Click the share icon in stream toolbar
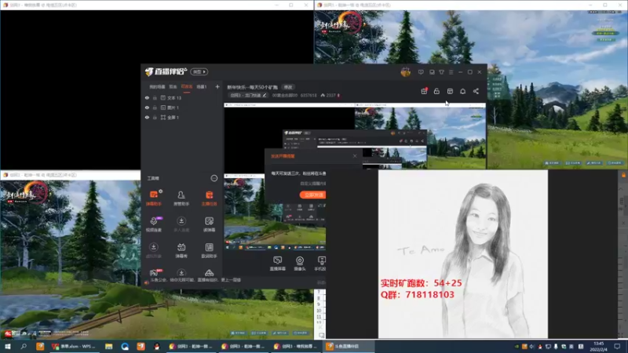This screenshot has height=353, width=628. (x=476, y=91)
